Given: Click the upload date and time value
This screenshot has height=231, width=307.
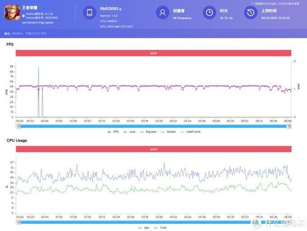Looking at the screenshot, I should point(275,18).
